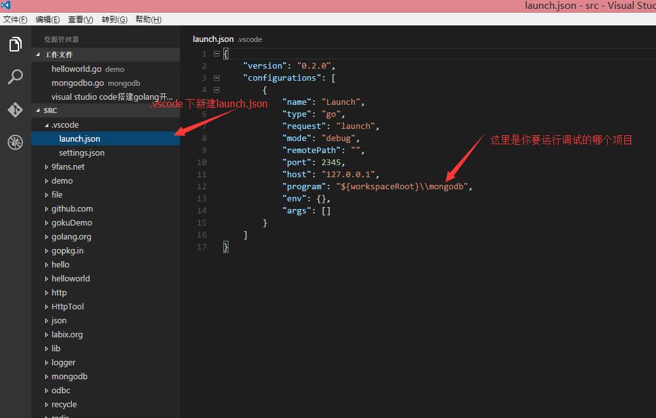Viewport: 656px width, 418px height.
Task: Open the 帮助(H) menu
Action: tap(148, 20)
